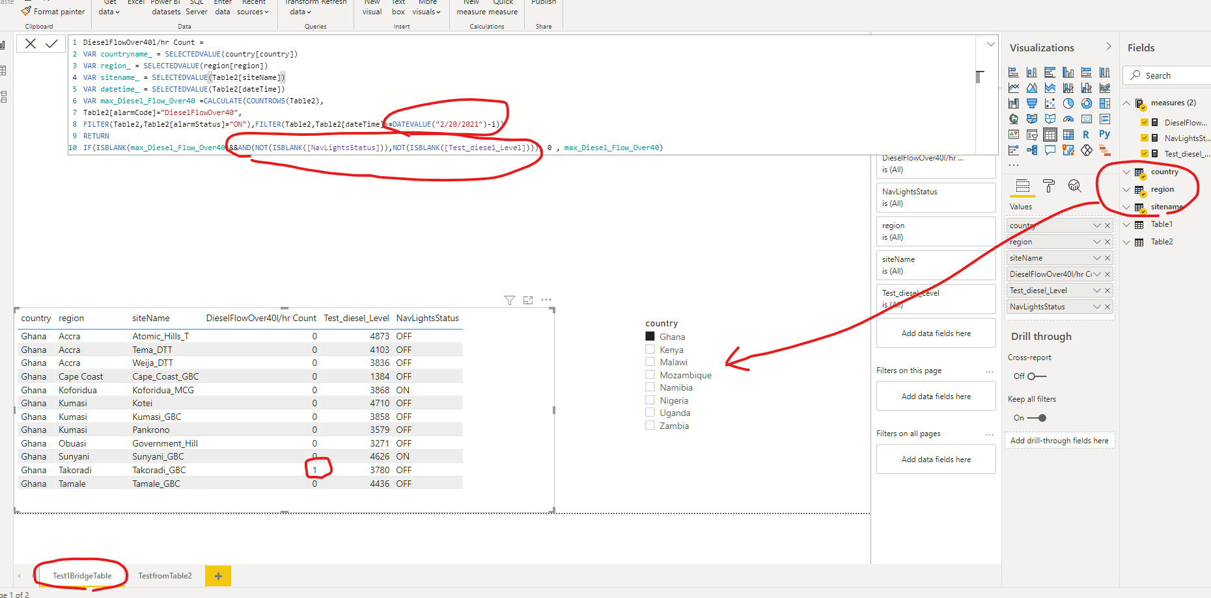The height and width of the screenshot is (598, 1211).
Task: Pick the funnel chart visual
Action: (1032, 103)
